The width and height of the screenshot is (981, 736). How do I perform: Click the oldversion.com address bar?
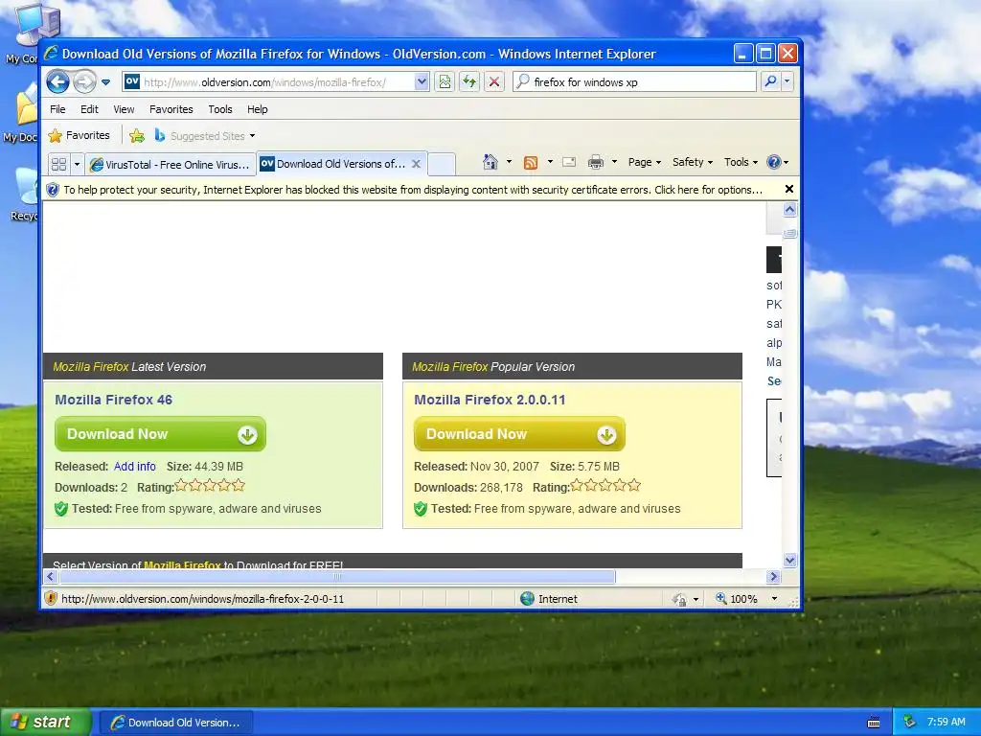[x=268, y=82]
